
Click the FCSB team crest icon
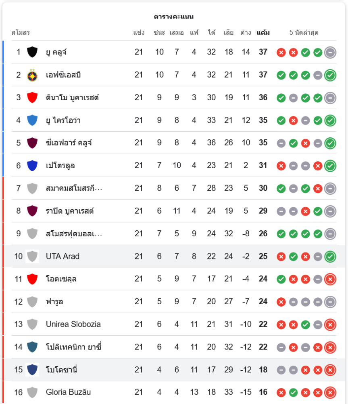tap(32, 75)
